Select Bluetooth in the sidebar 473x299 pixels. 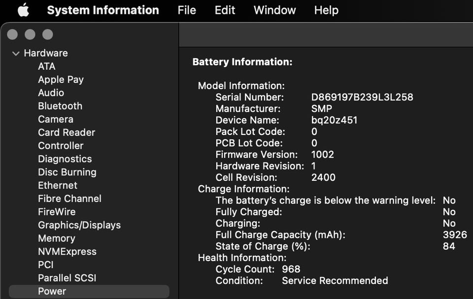click(60, 106)
